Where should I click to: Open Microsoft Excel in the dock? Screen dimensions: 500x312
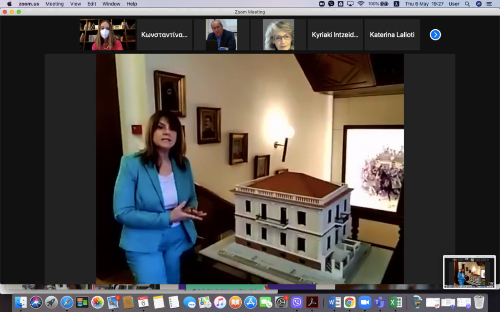(x=396, y=302)
